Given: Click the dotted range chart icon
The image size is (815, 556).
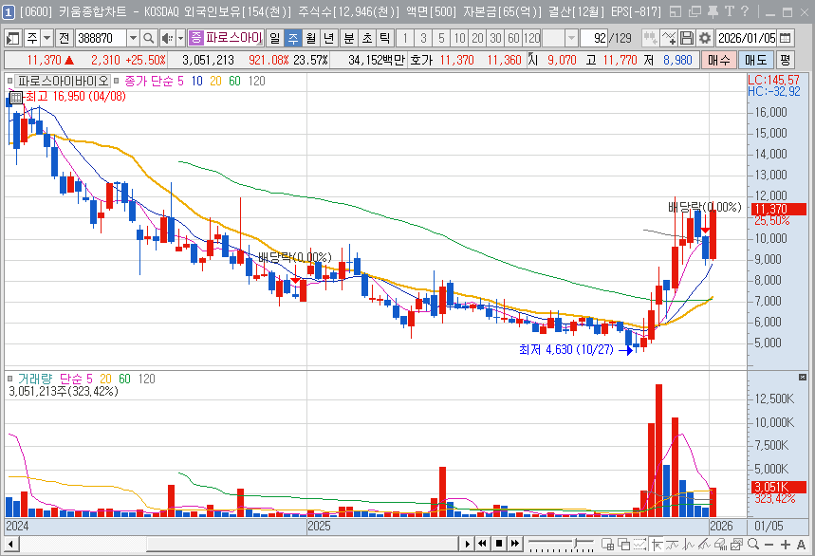Looking at the screenshot, I should coord(639,544).
